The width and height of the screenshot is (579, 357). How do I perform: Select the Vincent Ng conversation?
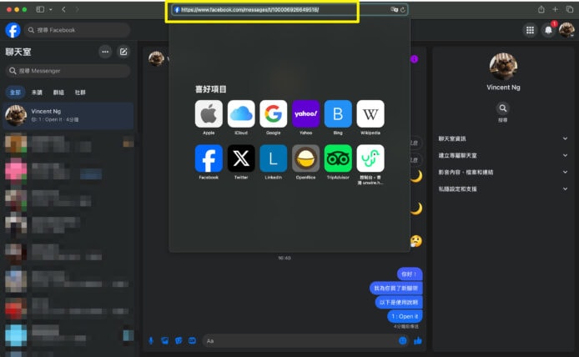67,115
